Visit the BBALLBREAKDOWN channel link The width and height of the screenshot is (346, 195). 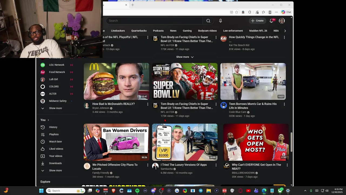243,173
